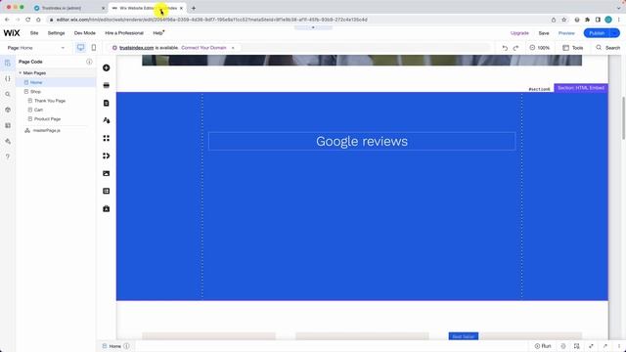This screenshot has height=352, width=626.
Task: Open the help question mark sidebar icon
Action: pyautogui.click(x=8, y=156)
